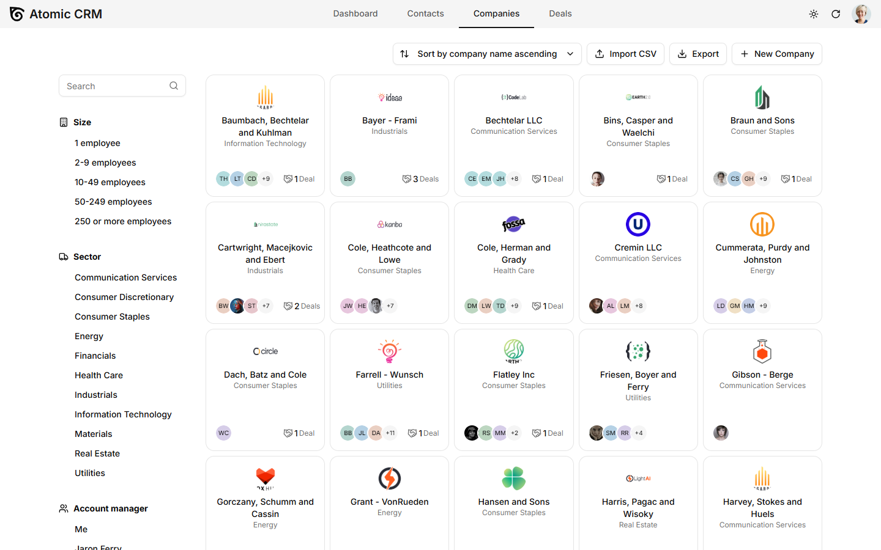Toggle the light/dark theme sun icon
Image resolution: width=881 pixels, height=550 pixels.
tap(814, 14)
